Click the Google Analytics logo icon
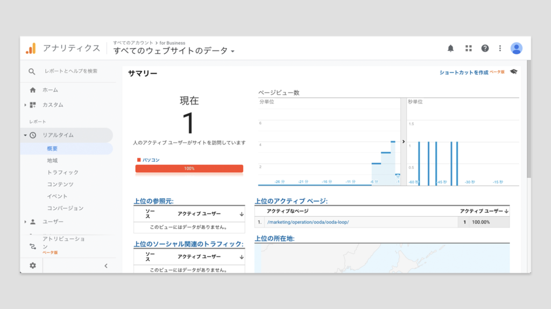The height and width of the screenshot is (309, 551). 31,48
